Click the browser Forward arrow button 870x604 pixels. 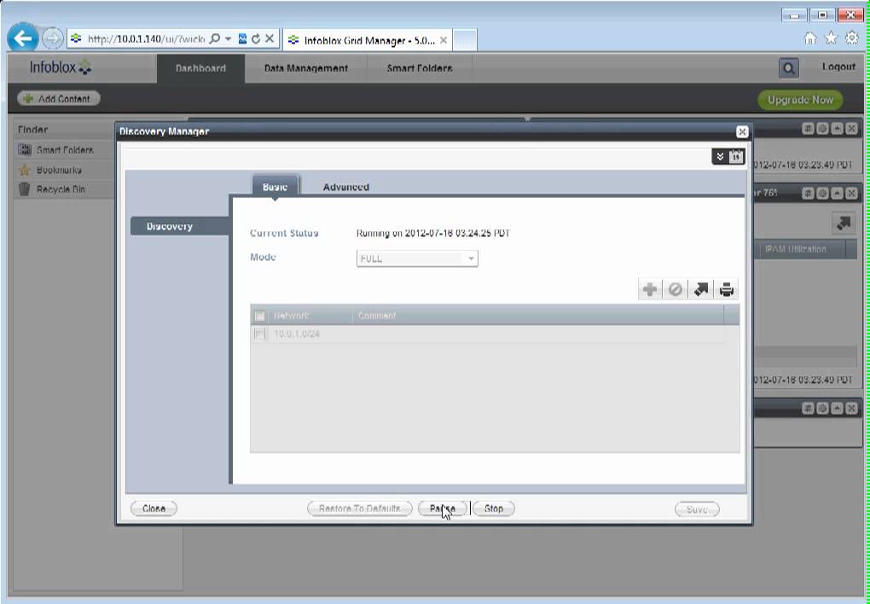tap(53, 38)
